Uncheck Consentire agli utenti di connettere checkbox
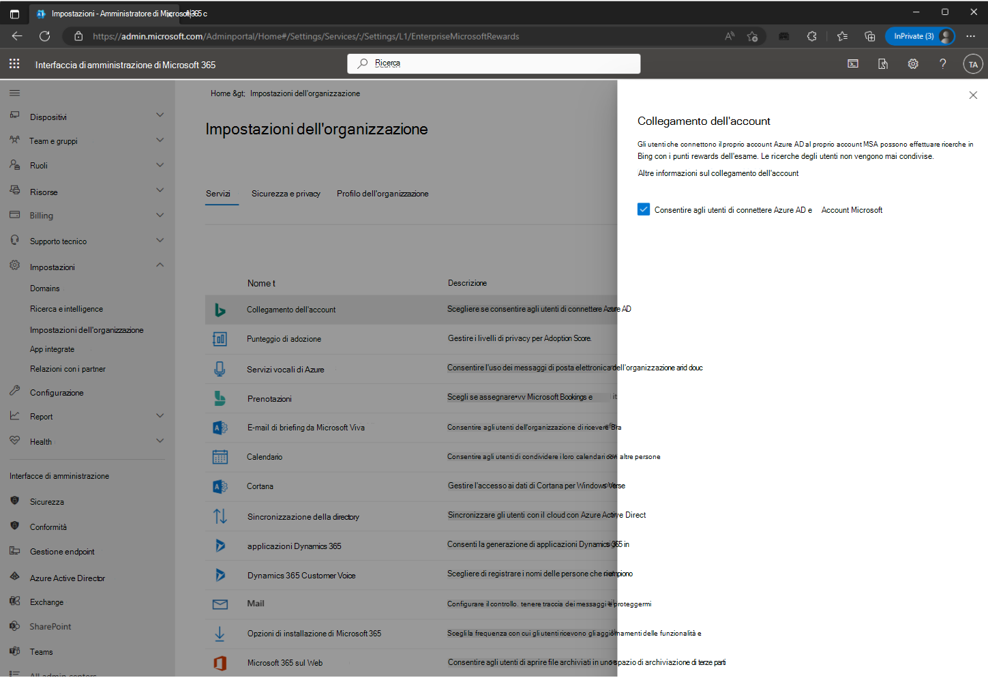Screen dimensions: 988x680 click(x=644, y=209)
